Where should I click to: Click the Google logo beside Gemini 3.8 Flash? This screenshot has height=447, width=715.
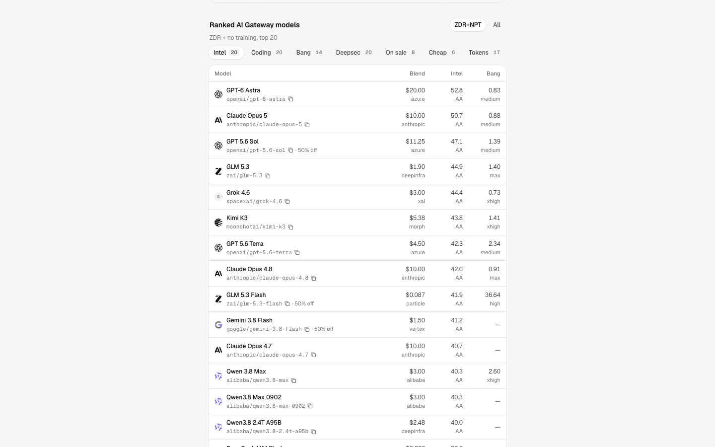[218, 325]
